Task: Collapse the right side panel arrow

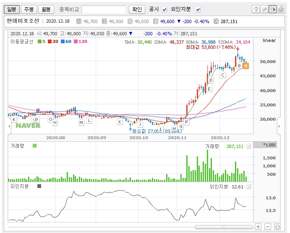Action: 279,126
